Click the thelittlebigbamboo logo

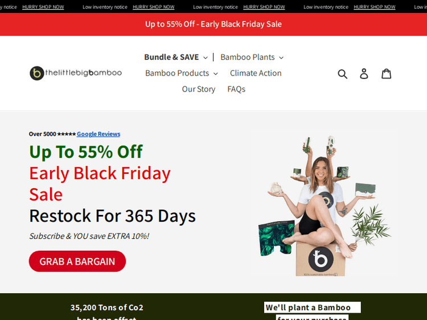(x=76, y=73)
